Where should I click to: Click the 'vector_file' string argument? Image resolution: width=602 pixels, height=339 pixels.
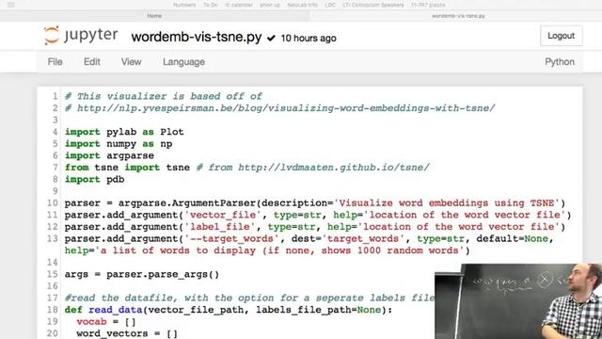point(223,215)
